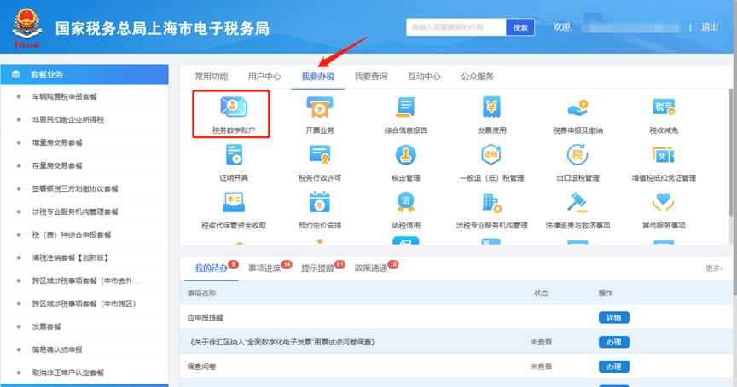The width and height of the screenshot is (737, 387).
Task: Click the 调查问卷 item name
Action: pos(201,367)
